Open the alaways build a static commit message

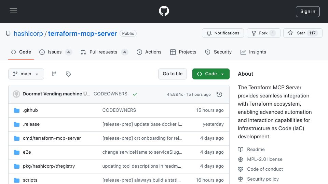tap(141, 180)
